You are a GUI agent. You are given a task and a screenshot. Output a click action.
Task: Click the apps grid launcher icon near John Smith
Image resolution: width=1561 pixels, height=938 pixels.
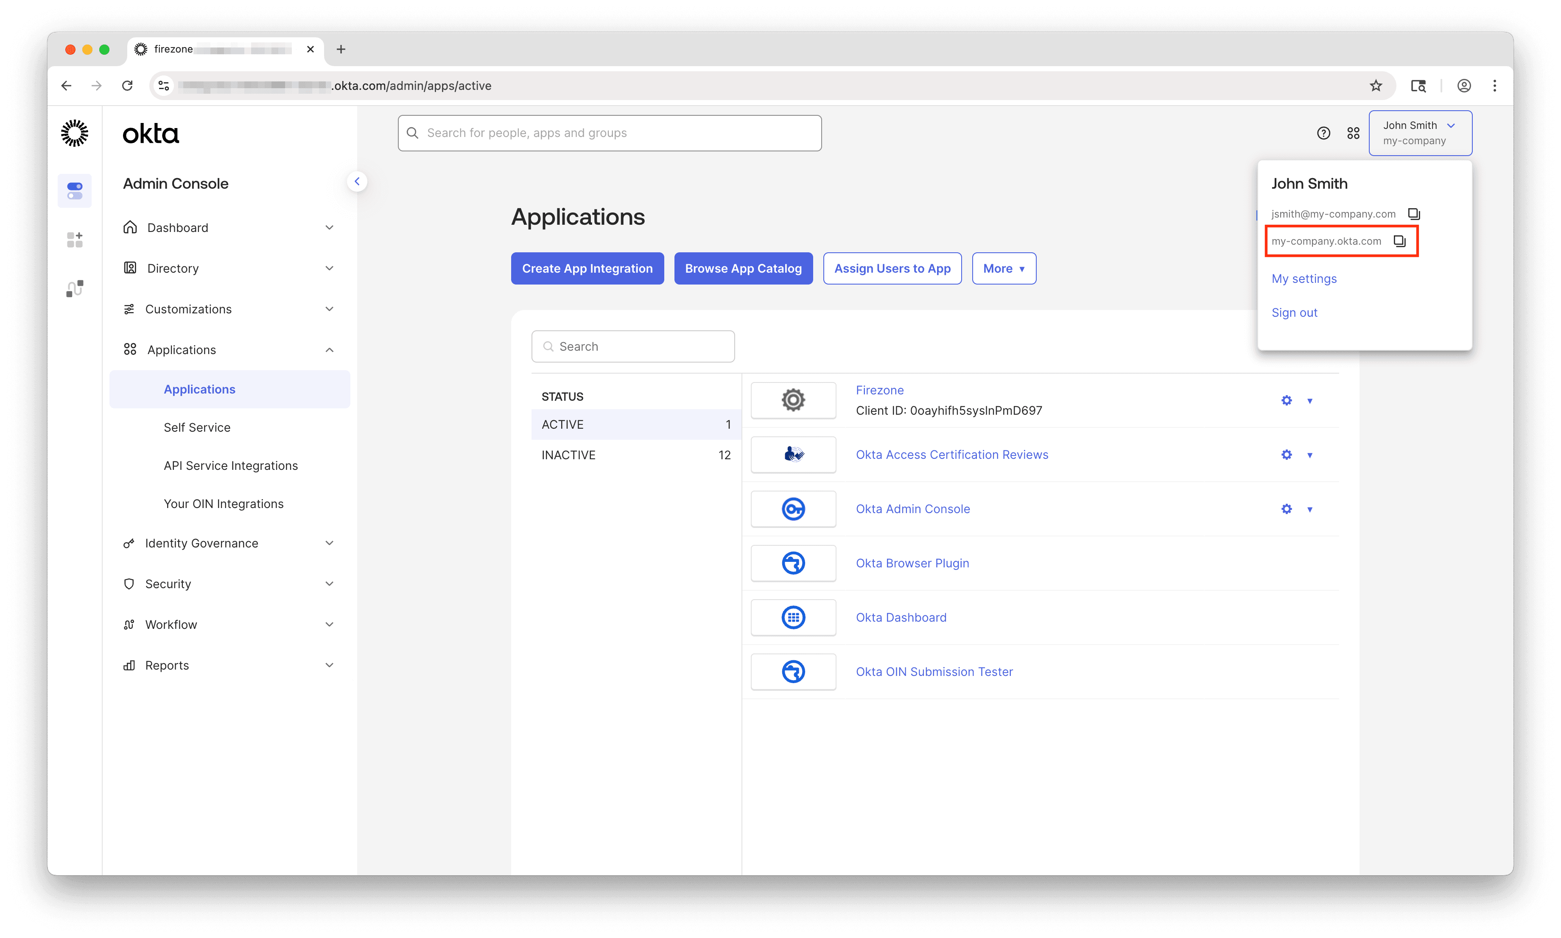1353,133
